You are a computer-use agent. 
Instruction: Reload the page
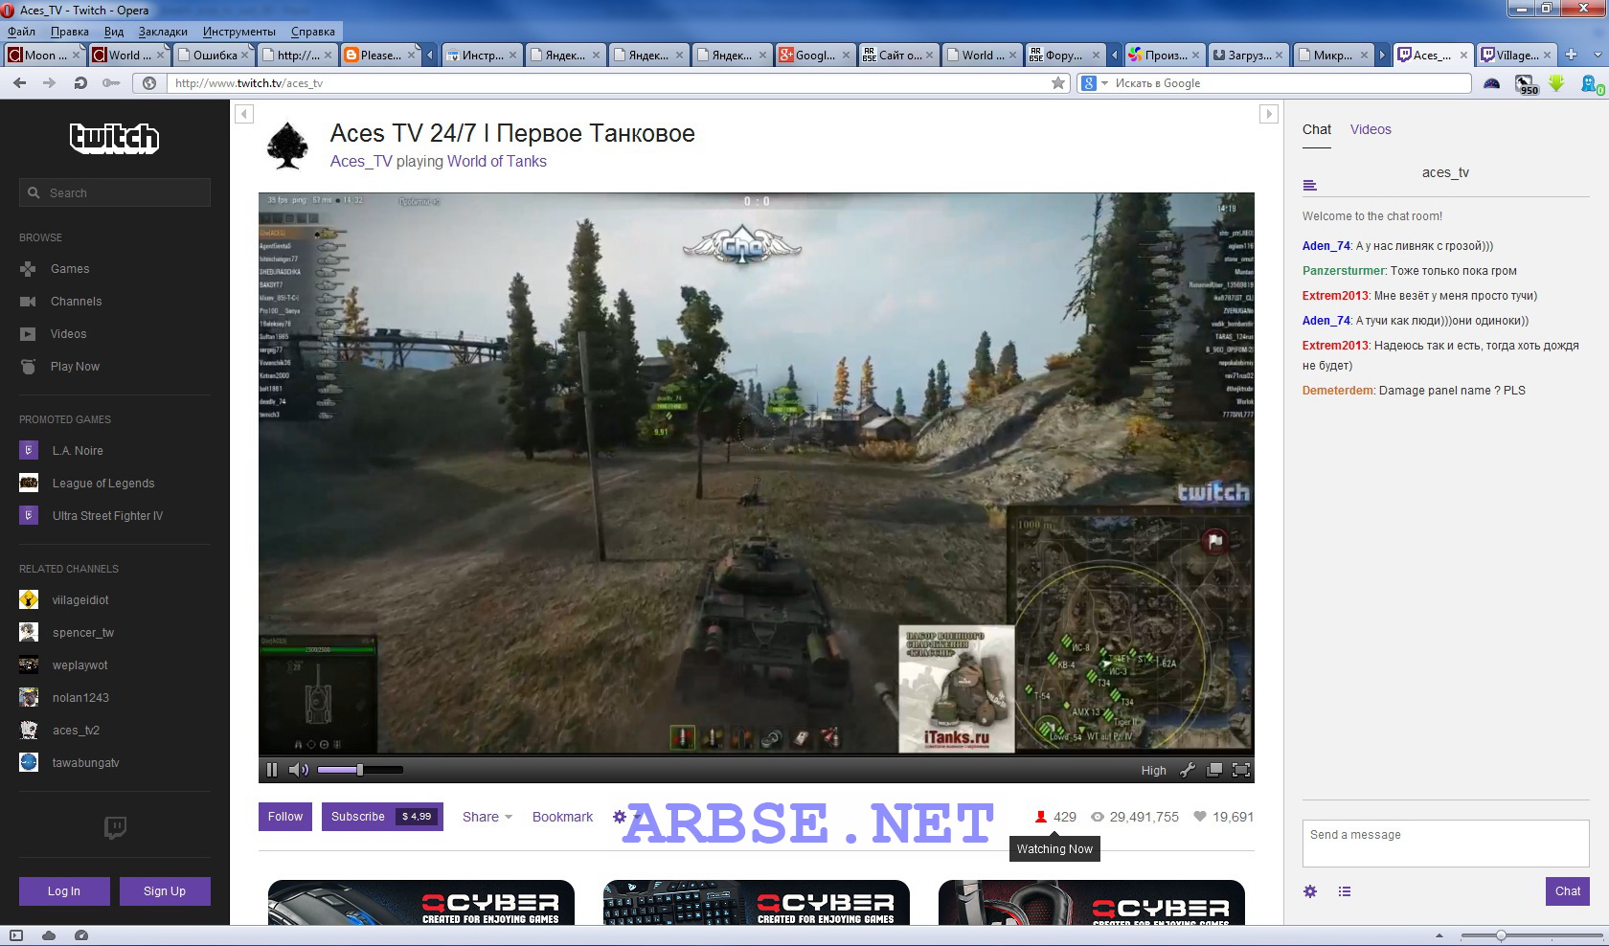click(81, 83)
